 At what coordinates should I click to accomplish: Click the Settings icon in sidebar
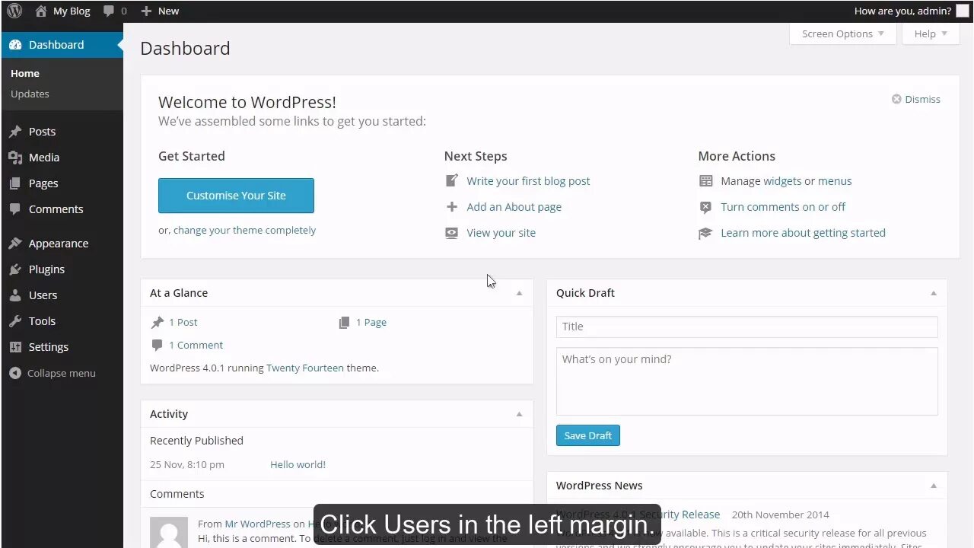click(15, 347)
